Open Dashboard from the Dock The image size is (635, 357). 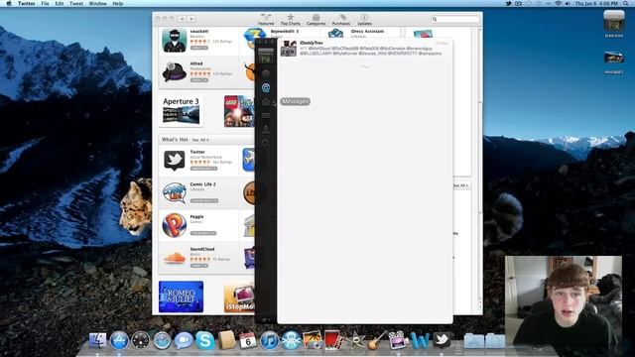tap(141, 340)
